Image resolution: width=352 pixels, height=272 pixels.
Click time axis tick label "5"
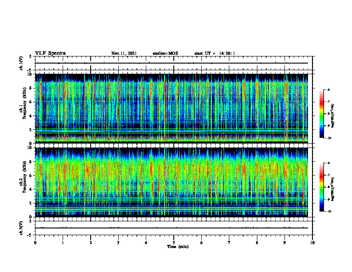click(x=174, y=243)
